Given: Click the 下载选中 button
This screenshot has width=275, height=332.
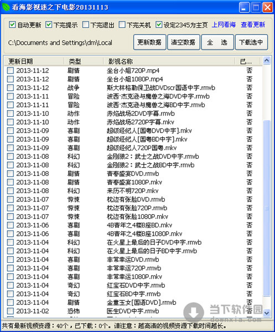Looking at the screenshot, I should click(251, 43).
